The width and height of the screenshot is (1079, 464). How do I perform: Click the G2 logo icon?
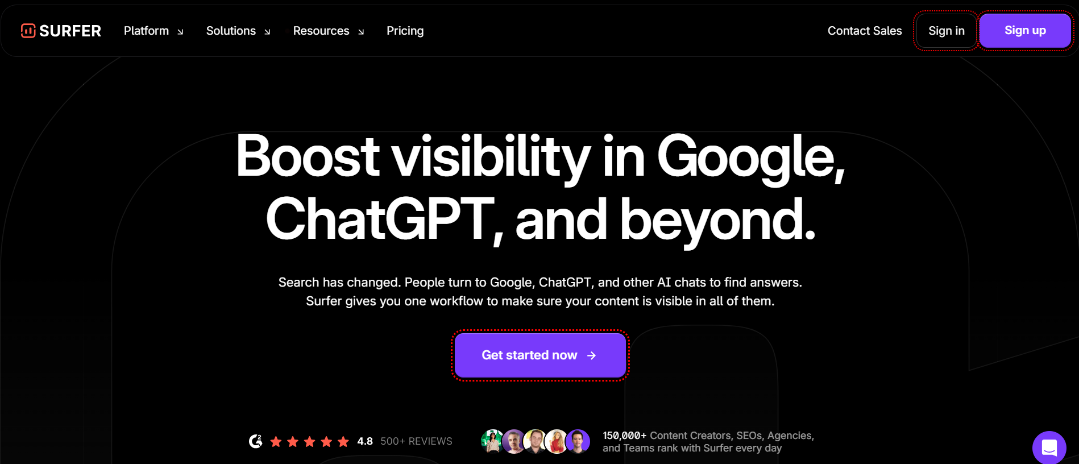pos(256,441)
